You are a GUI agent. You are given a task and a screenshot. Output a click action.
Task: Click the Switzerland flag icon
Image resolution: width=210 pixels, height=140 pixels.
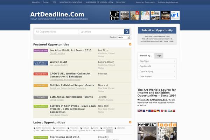[174, 111]
